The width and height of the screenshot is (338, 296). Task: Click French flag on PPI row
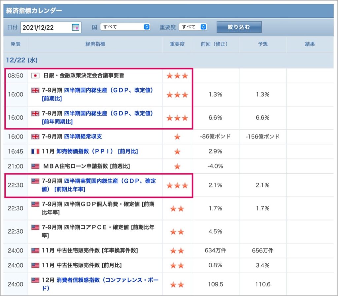[x=35, y=151]
